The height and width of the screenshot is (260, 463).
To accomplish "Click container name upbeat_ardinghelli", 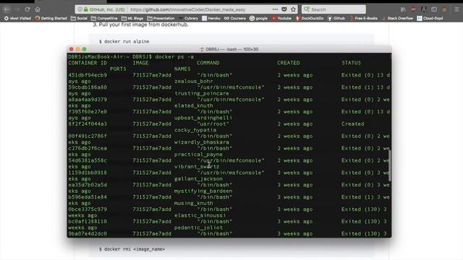I will click(203, 118).
